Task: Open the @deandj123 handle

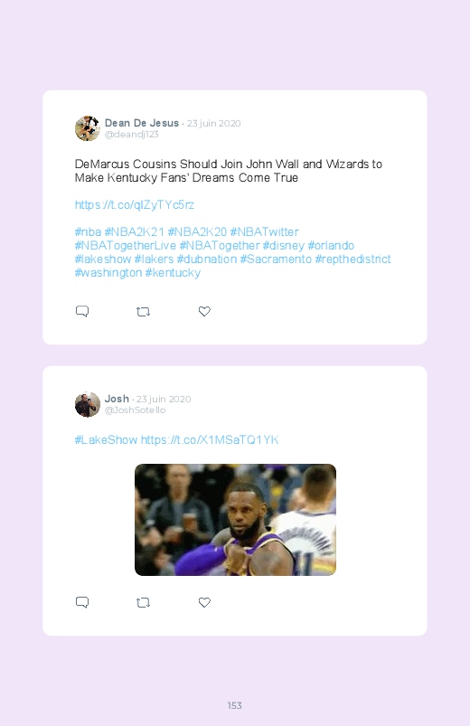Action: (131, 135)
